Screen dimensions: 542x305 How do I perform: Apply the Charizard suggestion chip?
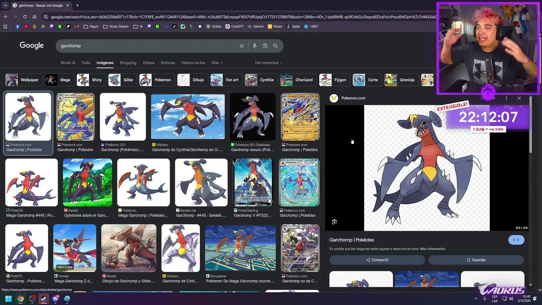(298, 80)
